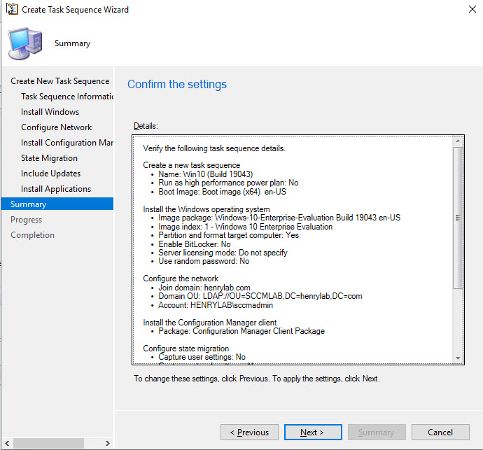Click the wizard icon in the title bar

point(11,10)
